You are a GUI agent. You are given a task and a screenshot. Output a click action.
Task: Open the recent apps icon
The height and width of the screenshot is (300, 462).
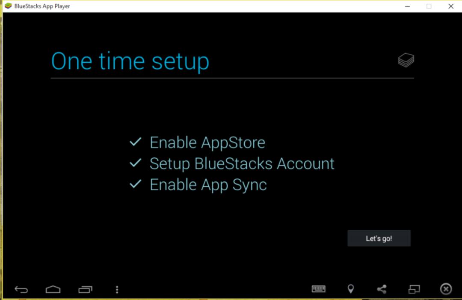pos(85,290)
